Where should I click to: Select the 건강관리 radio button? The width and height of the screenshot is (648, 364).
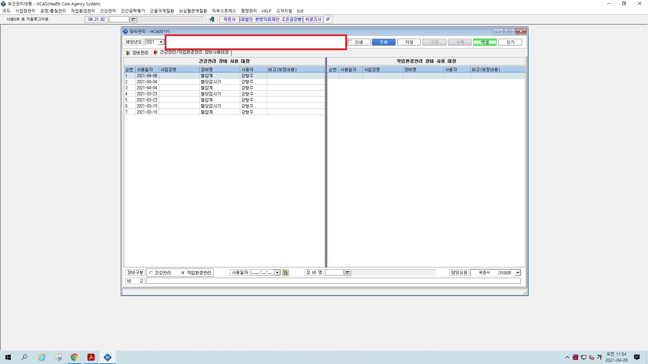151,273
